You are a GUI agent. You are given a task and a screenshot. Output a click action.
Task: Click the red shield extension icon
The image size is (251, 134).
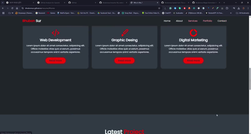pos(184,8)
